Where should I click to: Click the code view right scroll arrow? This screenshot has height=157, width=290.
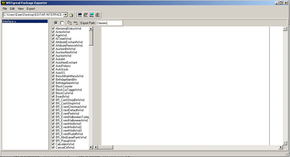[x=281, y=147]
